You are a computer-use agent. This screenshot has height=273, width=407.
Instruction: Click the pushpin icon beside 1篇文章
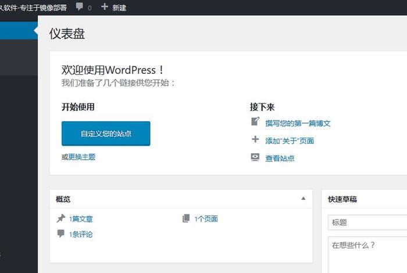(x=60, y=218)
